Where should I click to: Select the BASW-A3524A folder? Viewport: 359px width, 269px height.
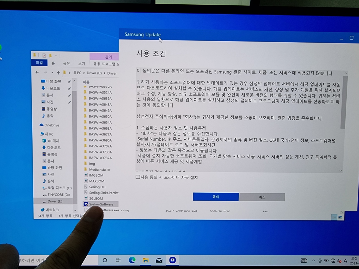(97, 92)
